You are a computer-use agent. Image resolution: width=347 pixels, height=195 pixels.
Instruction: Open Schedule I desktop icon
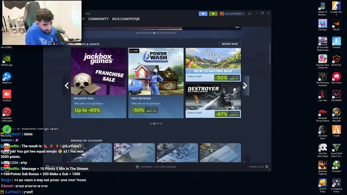pyautogui.click(x=336, y=167)
